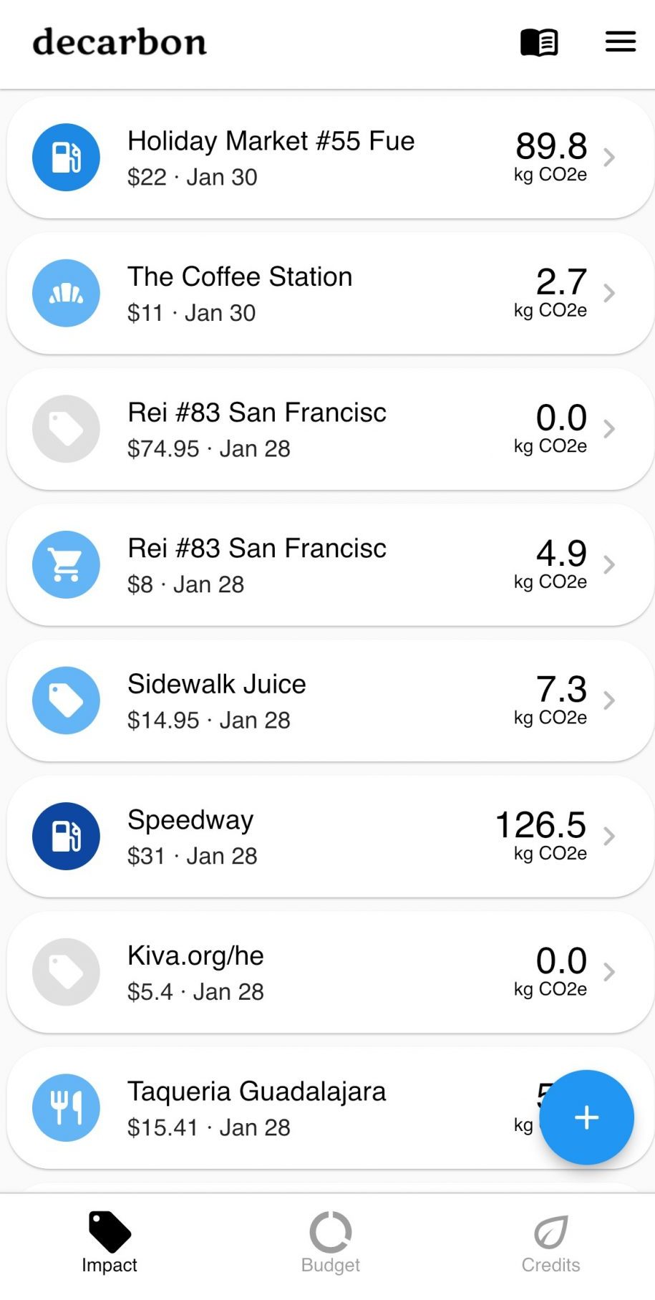Open the Kiva.org/he transaction title

195,955
